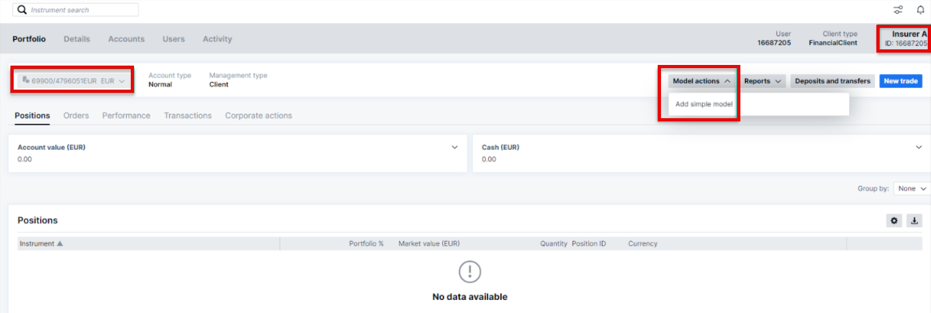Click the positions table settings gear icon
This screenshot has height=313, width=931.
coord(895,221)
